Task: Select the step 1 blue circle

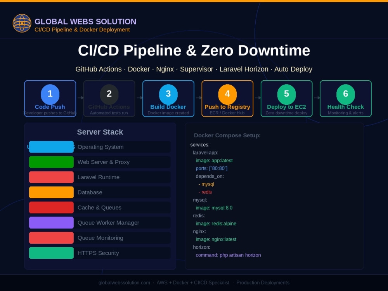Action: pyautogui.click(x=50, y=94)
